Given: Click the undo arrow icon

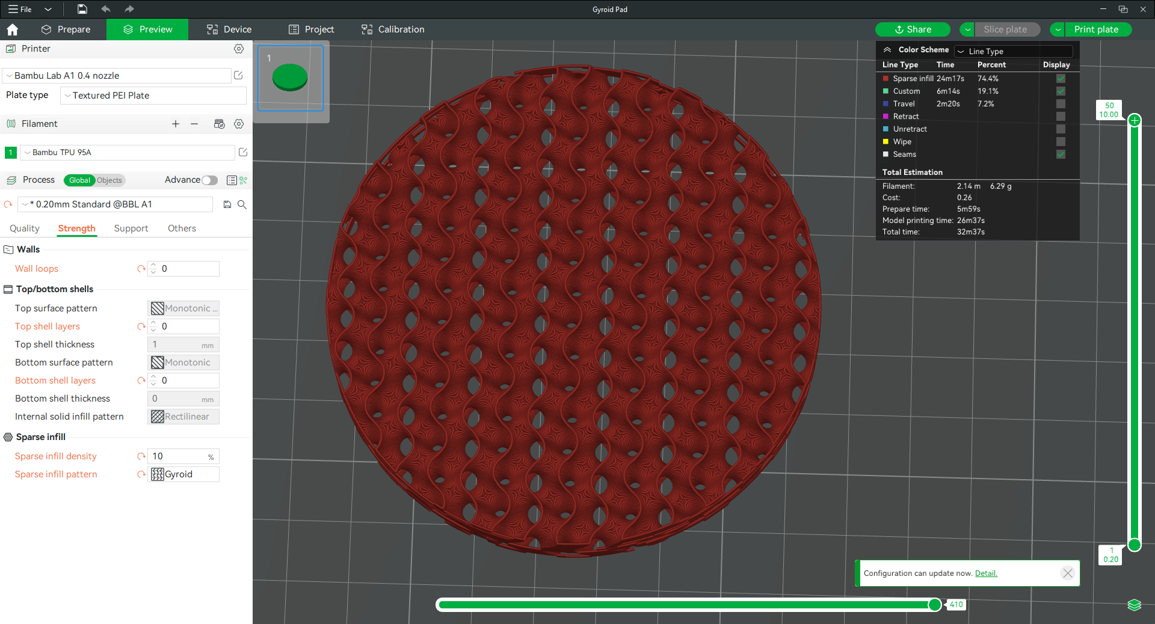Looking at the screenshot, I should (106, 9).
